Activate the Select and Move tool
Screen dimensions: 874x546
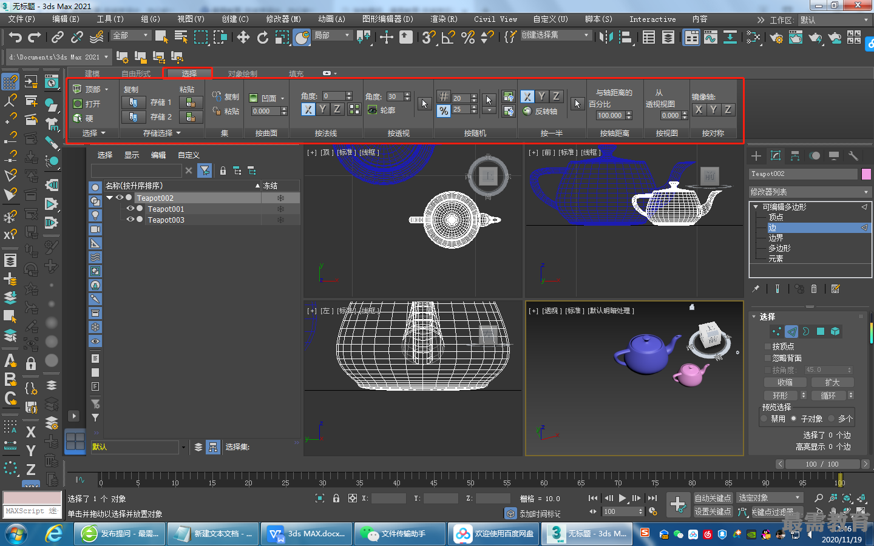(x=243, y=38)
